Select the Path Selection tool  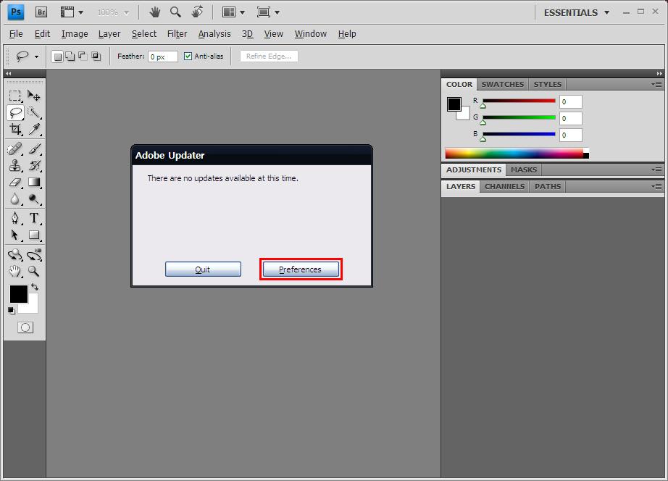coord(15,235)
